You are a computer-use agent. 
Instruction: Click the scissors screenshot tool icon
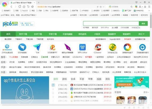(140, 7)
